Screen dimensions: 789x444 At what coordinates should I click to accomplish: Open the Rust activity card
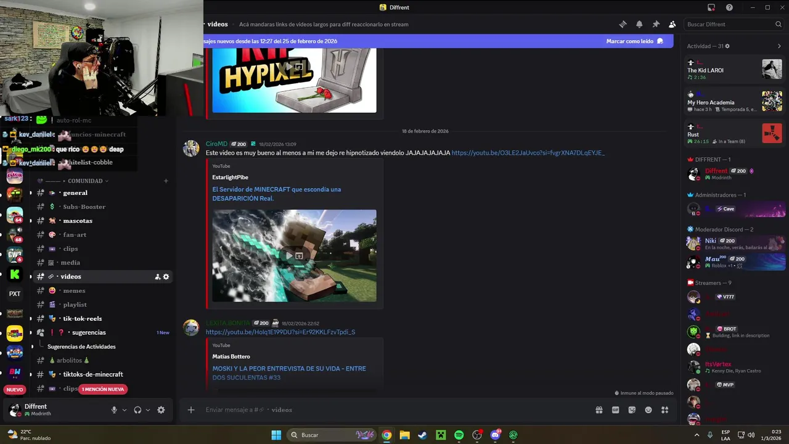coord(735,133)
